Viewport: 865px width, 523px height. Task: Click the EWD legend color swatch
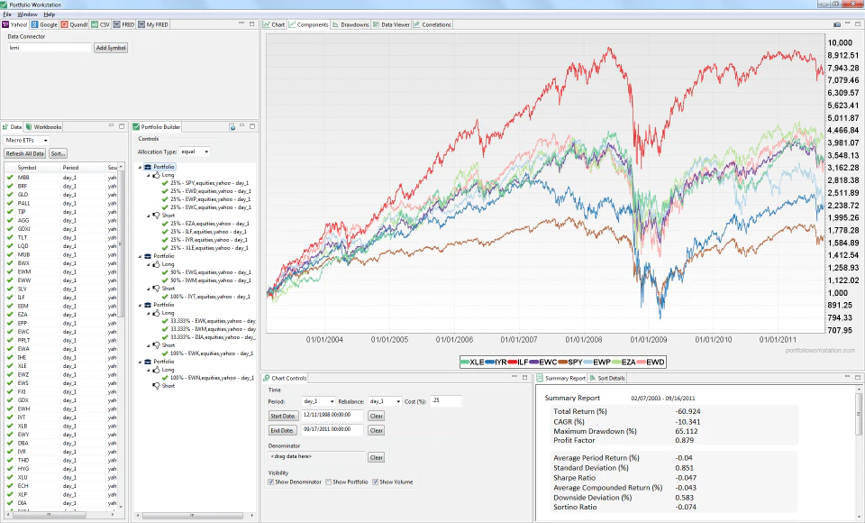pyautogui.click(x=641, y=362)
